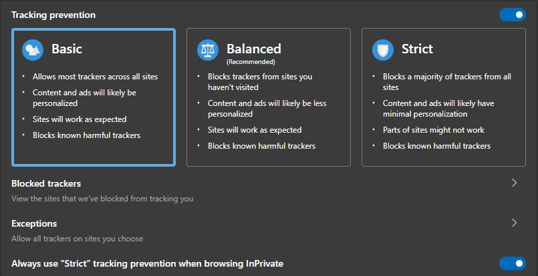Open Exceptions chevron arrow

coord(514,223)
